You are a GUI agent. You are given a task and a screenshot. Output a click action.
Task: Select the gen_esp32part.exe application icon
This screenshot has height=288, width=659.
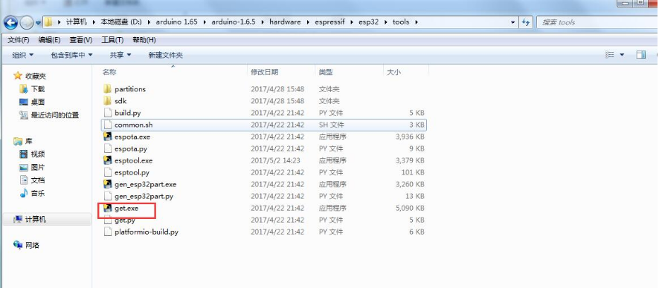coord(108,185)
